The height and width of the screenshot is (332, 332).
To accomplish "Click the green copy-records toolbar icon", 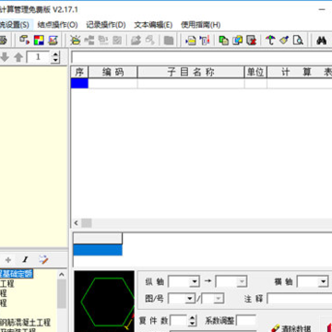I will click(223, 41).
